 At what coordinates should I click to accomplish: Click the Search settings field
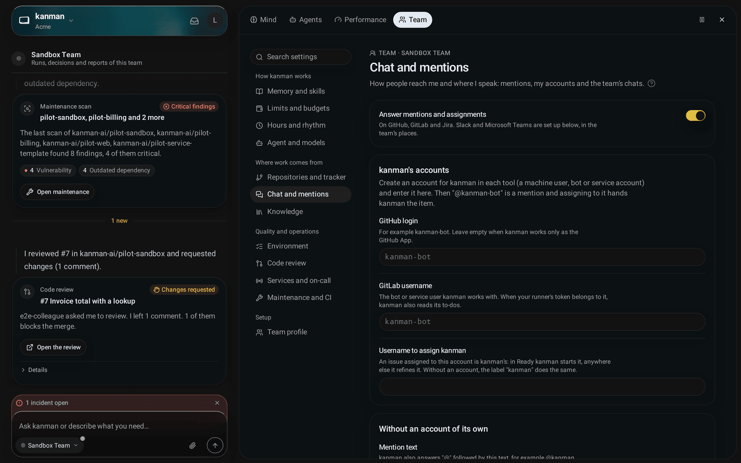pos(301,57)
